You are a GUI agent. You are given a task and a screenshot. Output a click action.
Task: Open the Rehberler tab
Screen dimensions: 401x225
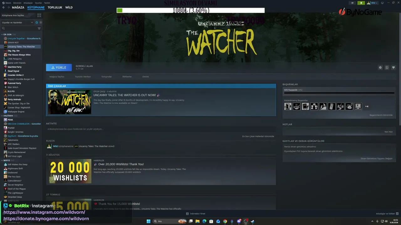point(127,77)
